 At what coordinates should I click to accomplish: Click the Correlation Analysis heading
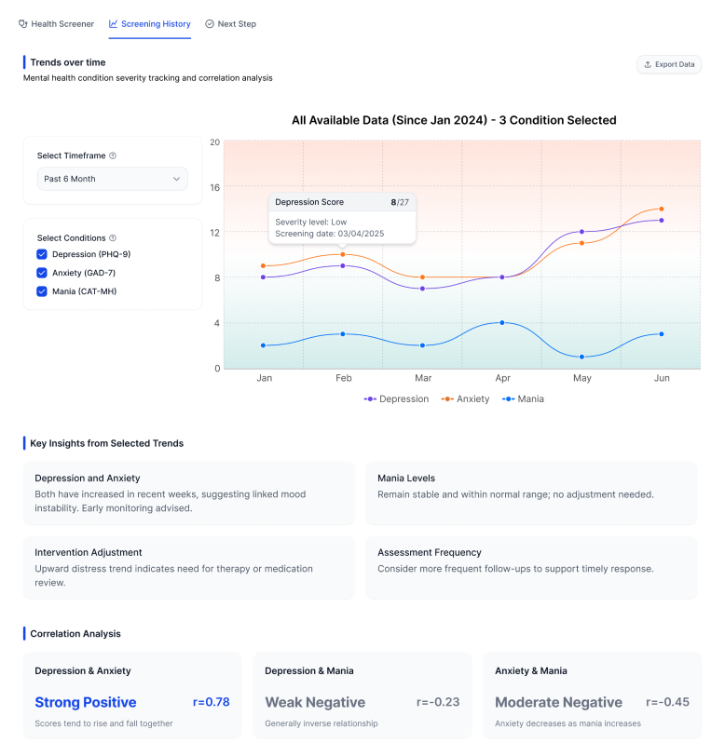click(x=75, y=634)
